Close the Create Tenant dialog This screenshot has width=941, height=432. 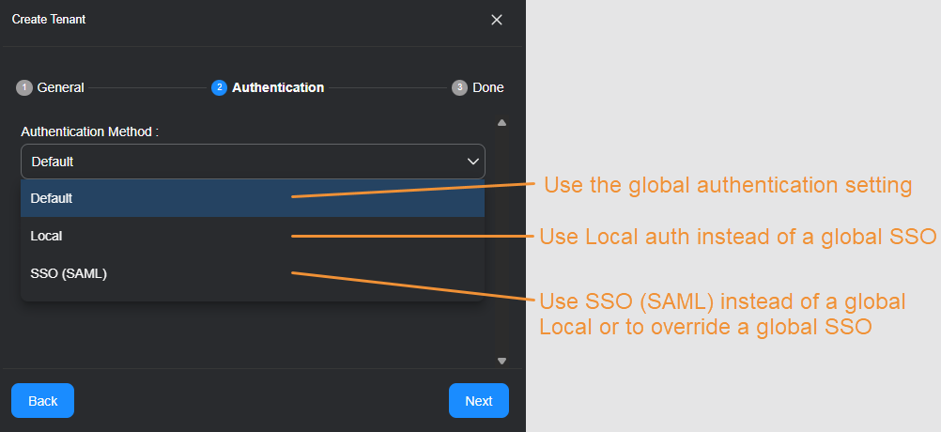click(497, 20)
